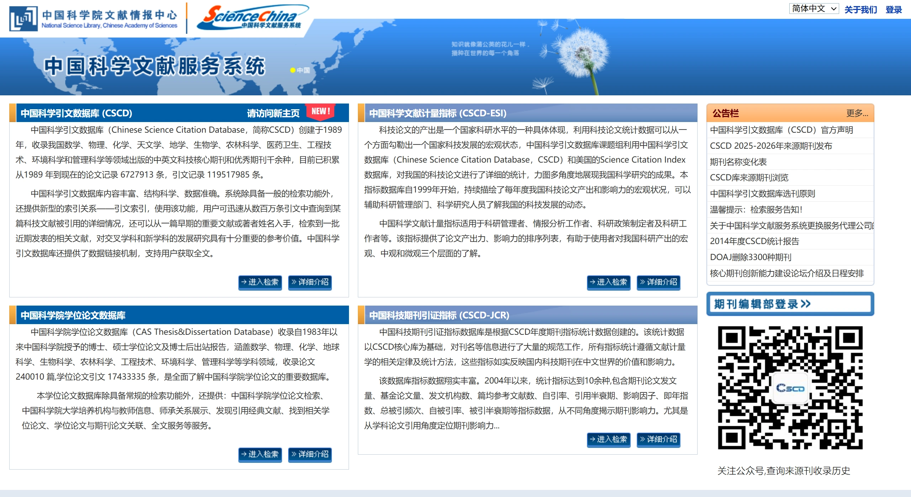
Task: Click 详细介绍 under the CSCD-ESI section
Action: (658, 282)
